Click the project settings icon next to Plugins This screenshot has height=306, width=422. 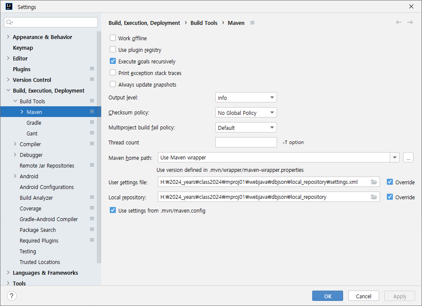pyautogui.click(x=92, y=69)
